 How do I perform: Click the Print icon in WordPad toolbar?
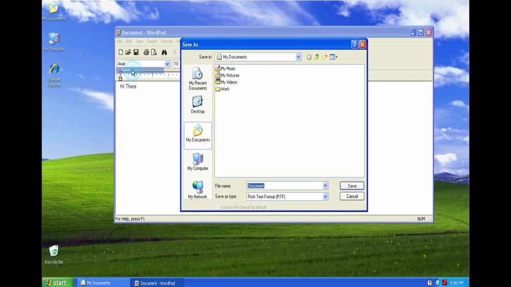(146, 52)
